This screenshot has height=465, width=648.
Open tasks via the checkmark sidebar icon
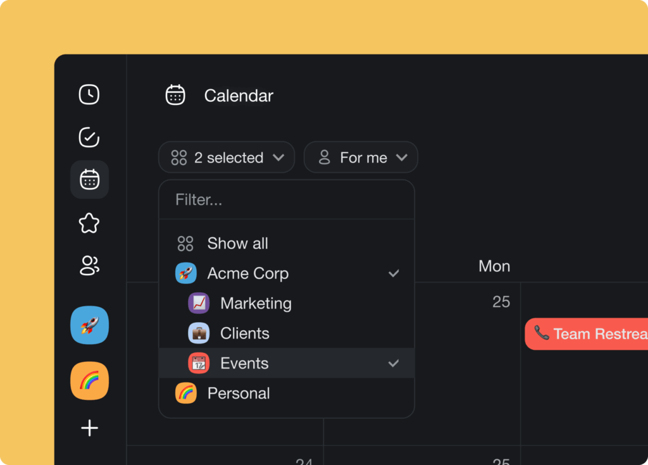pyautogui.click(x=89, y=137)
